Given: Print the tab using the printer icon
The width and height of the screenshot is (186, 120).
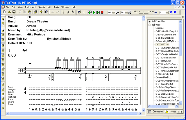Looking at the screenshot, I should tap(35, 12).
